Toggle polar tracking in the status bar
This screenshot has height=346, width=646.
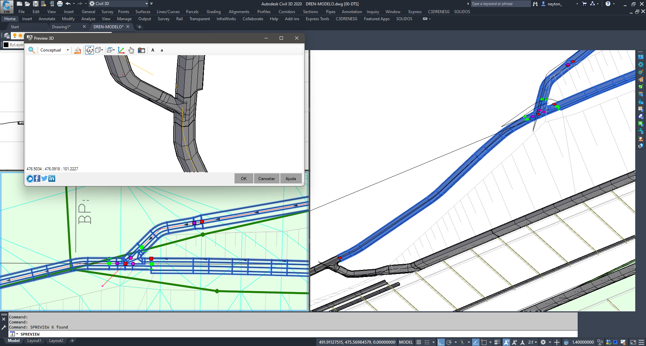[x=449, y=342]
